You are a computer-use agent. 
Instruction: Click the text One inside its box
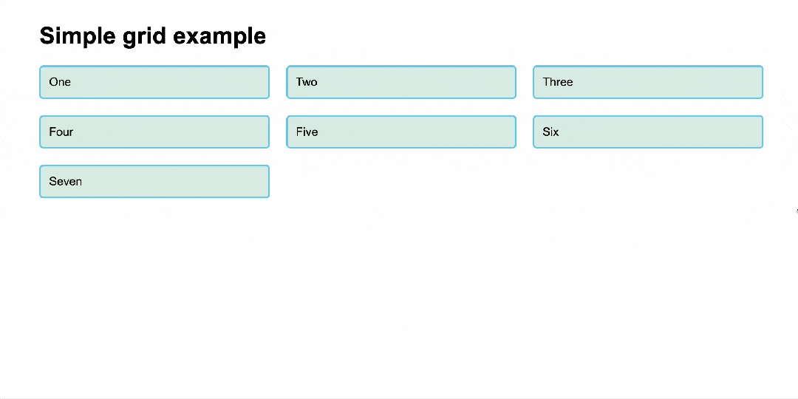(60, 82)
